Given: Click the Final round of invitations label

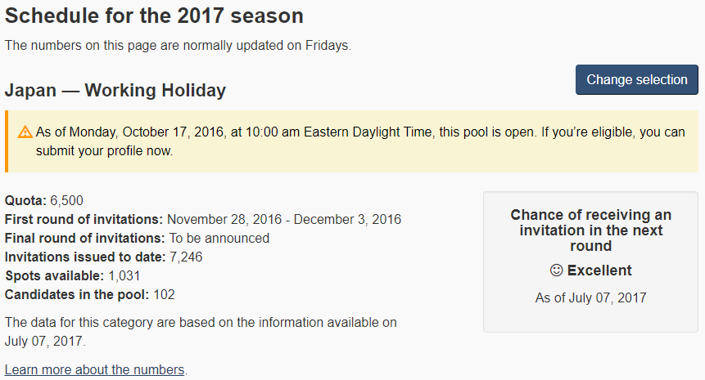Looking at the screenshot, I should point(85,238).
